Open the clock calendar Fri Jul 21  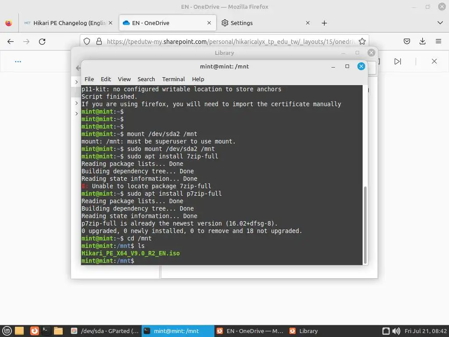pyautogui.click(x=425, y=331)
